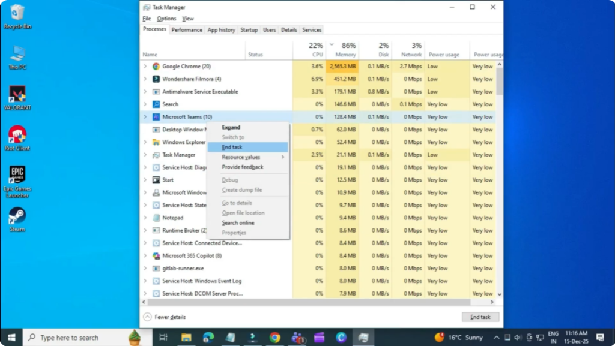The image size is (615, 346).
Task: Collapse the CPU column sort dropdown arrow
Action: [x=330, y=44]
